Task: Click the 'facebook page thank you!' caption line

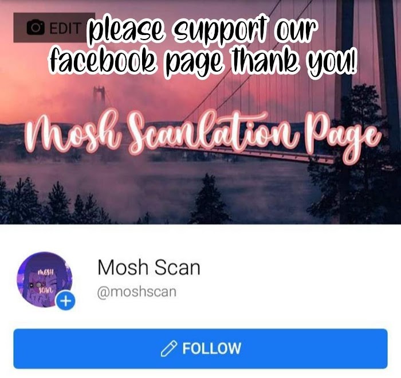Action: (x=203, y=61)
